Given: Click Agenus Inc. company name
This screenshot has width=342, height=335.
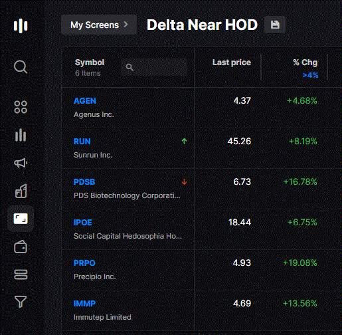Looking at the screenshot, I should (x=94, y=114).
